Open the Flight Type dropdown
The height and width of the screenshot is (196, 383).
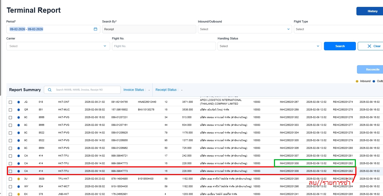coord(338,29)
